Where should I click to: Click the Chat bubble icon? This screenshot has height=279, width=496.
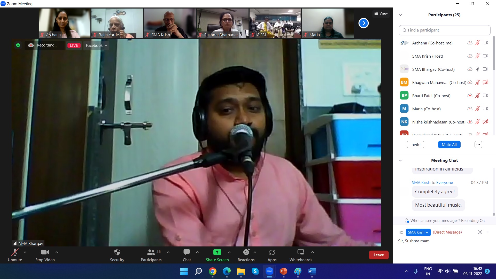(187, 252)
